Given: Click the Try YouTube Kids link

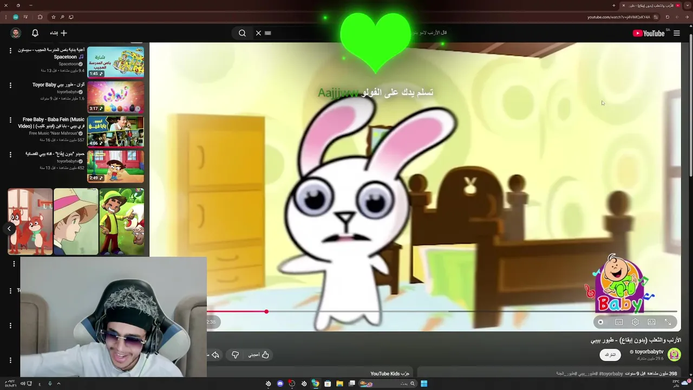Looking at the screenshot, I should point(390,374).
